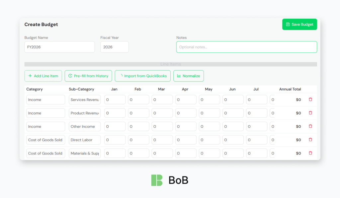Select Mar amount for Other Income
Image resolution: width=340 pixels, height=198 pixels.
[162, 127]
